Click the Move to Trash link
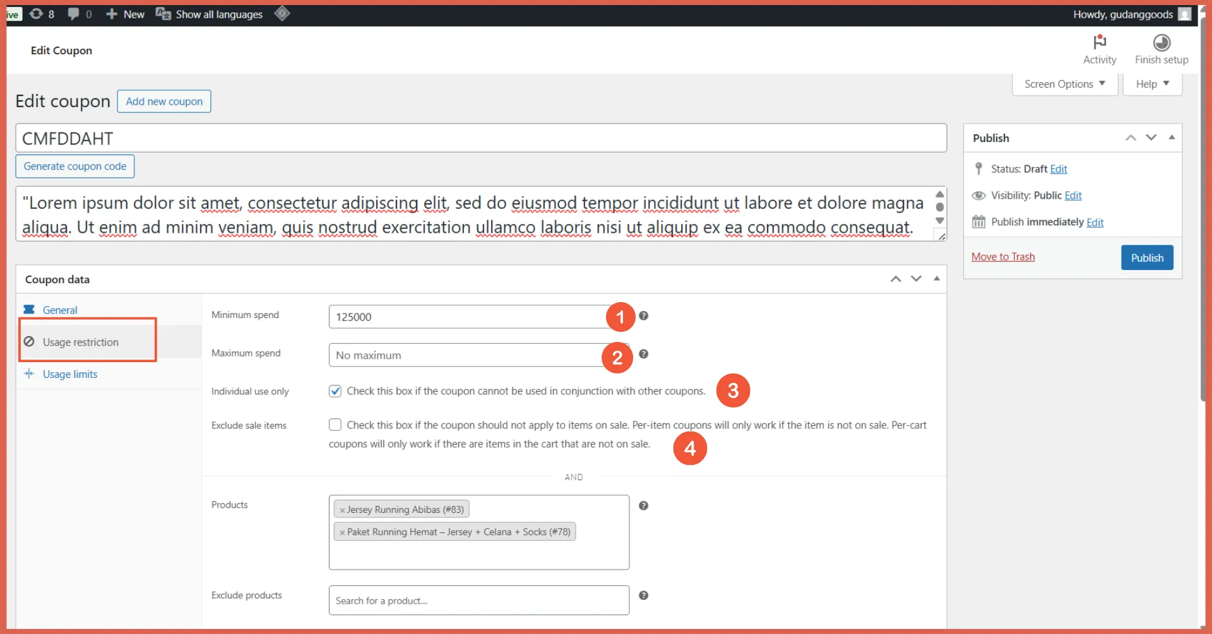This screenshot has height=634, width=1212. tap(1002, 257)
